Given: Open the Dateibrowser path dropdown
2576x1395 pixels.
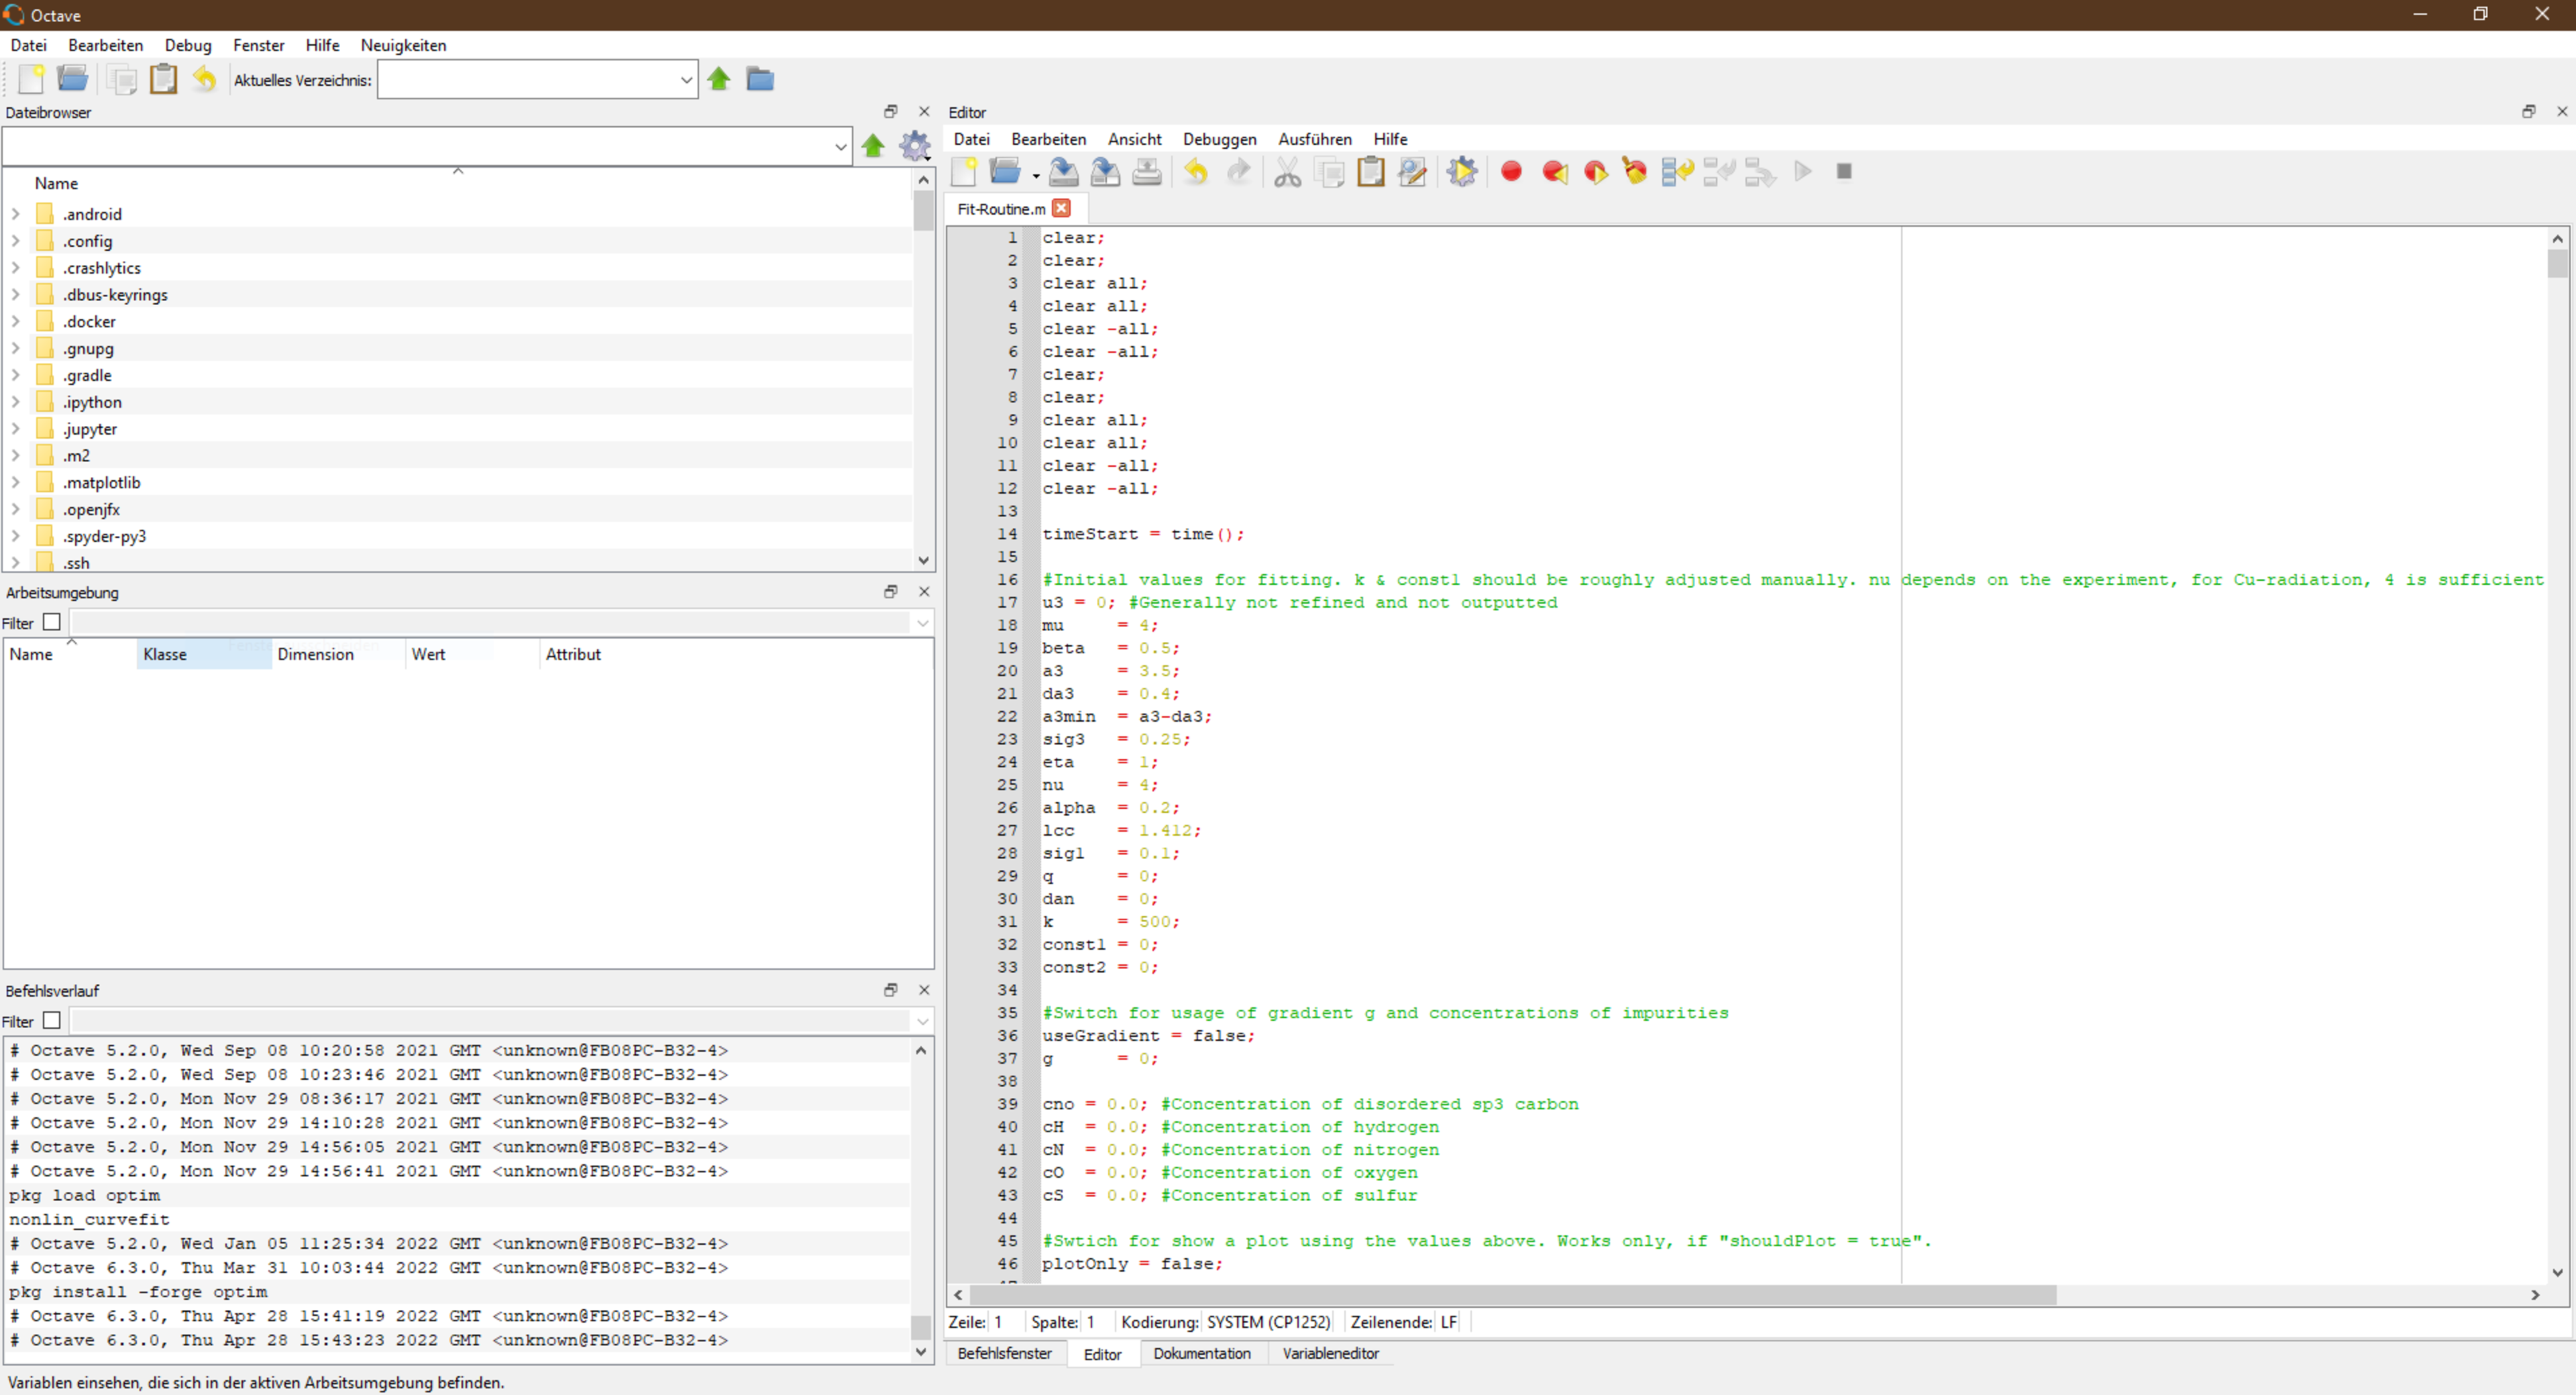Looking at the screenshot, I should 840,147.
